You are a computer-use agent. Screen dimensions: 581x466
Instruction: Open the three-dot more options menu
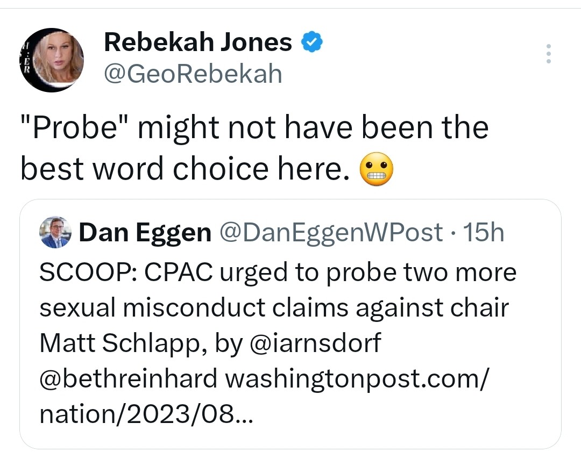[x=548, y=54]
